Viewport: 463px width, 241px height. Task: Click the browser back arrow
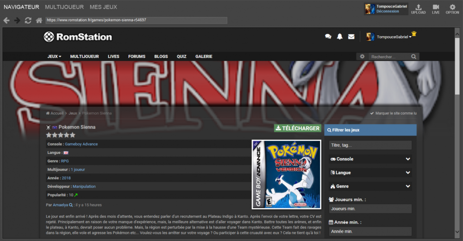point(6,20)
